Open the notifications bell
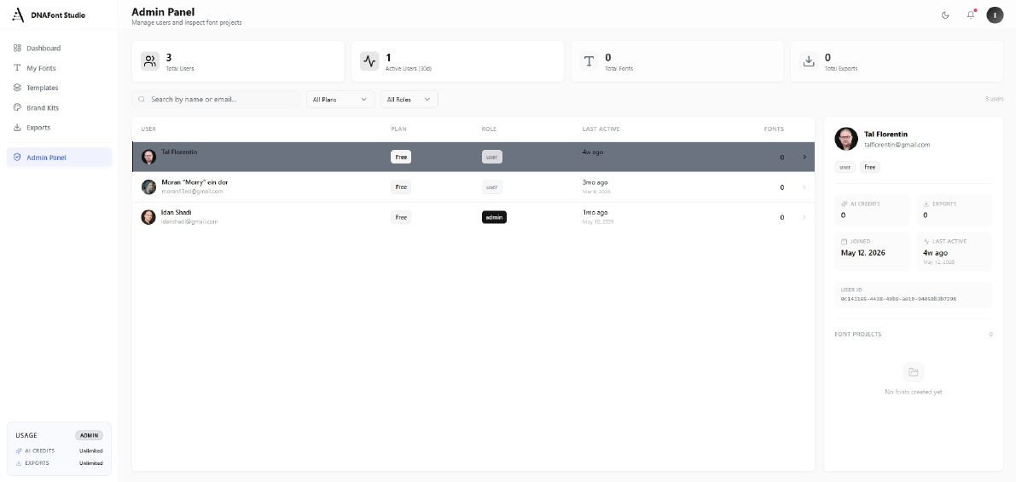This screenshot has width=1016, height=482. tap(971, 14)
